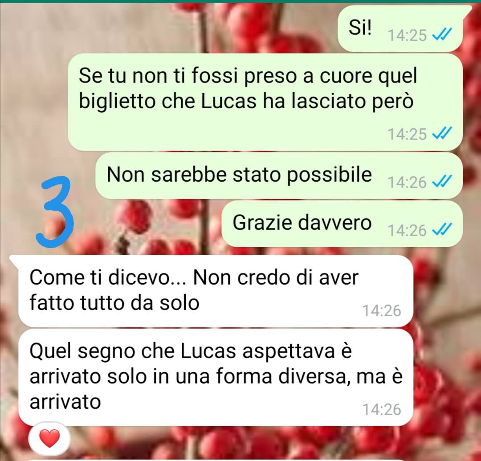Screen dimensions: 481x461
Task: Click read ticks on the Lucas biglietto message
Action: [442, 134]
